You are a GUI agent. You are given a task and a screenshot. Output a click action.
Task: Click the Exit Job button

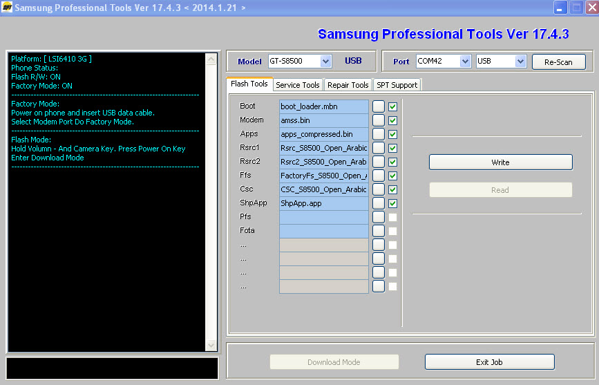pos(489,361)
